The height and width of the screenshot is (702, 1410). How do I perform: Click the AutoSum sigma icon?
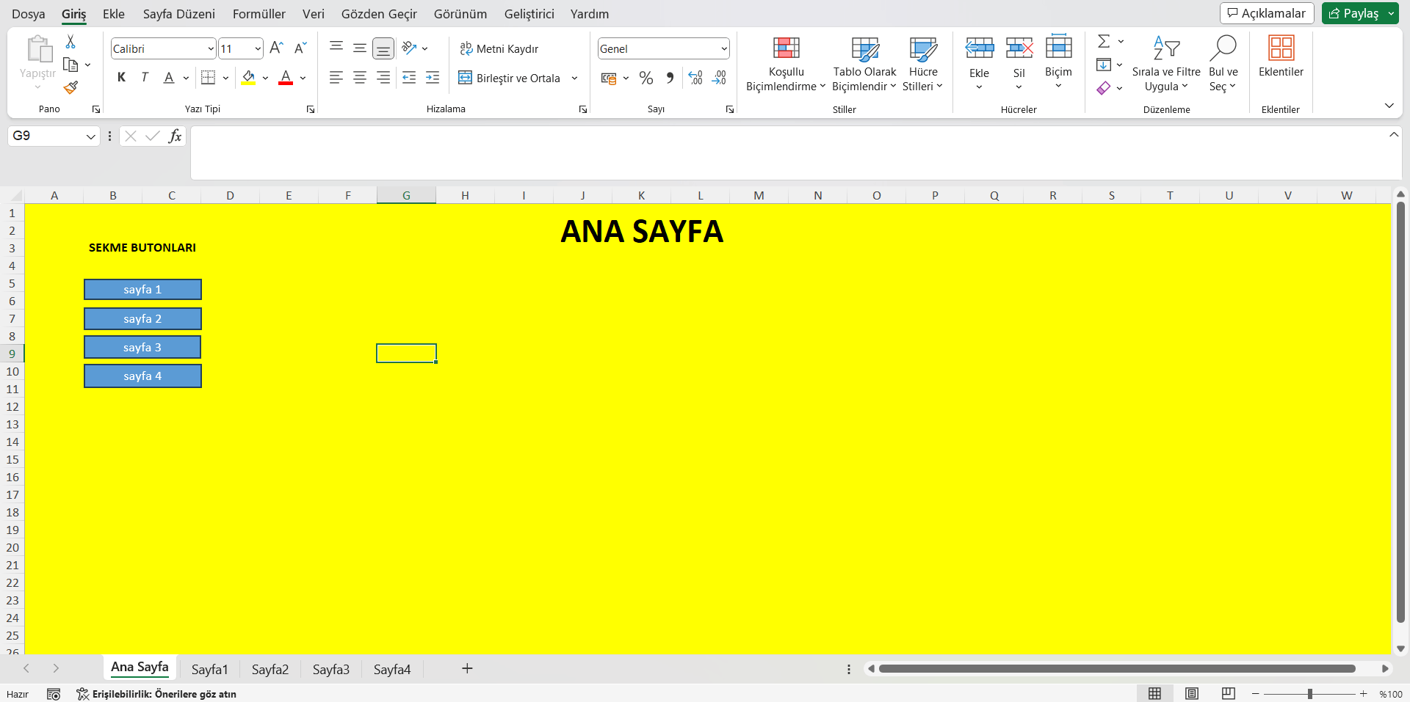pos(1104,41)
